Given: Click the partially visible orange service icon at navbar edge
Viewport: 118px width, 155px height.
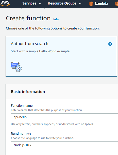Looking at the screenshot, I should pos(117,4).
